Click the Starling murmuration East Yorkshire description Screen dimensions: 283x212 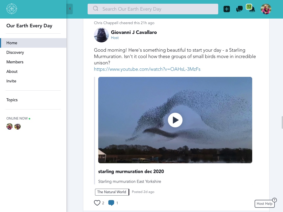click(130, 181)
